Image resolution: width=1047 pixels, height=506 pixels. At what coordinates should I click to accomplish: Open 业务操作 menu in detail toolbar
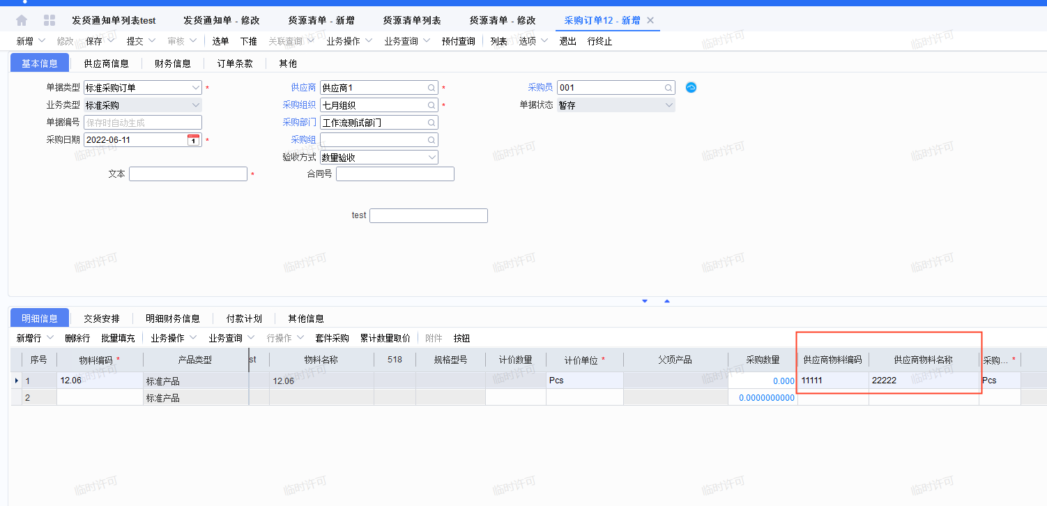point(174,338)
